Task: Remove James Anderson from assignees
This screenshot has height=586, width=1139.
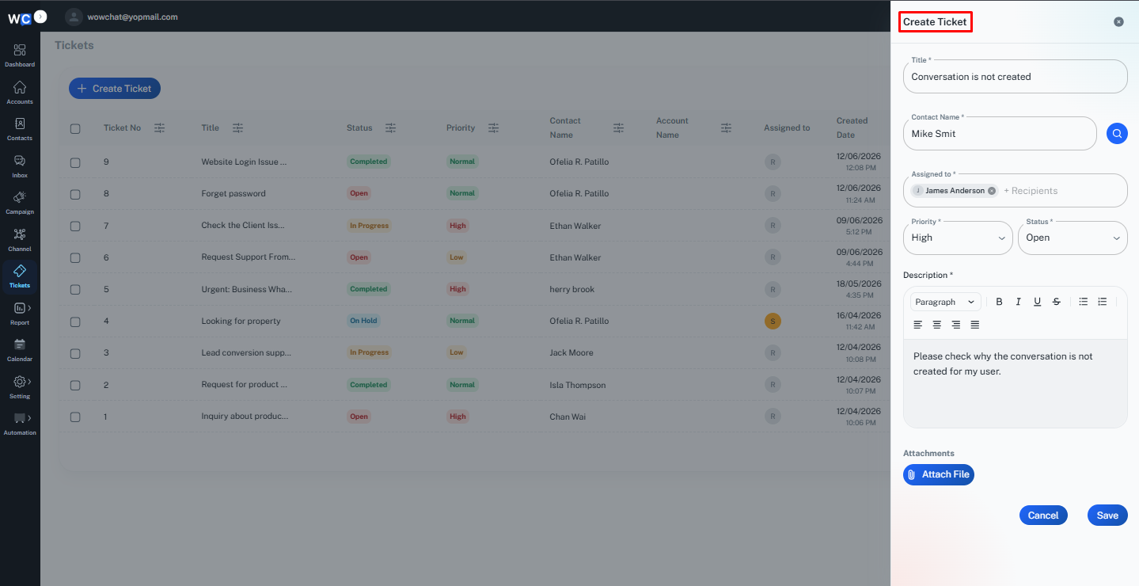Action: (992, 191)
